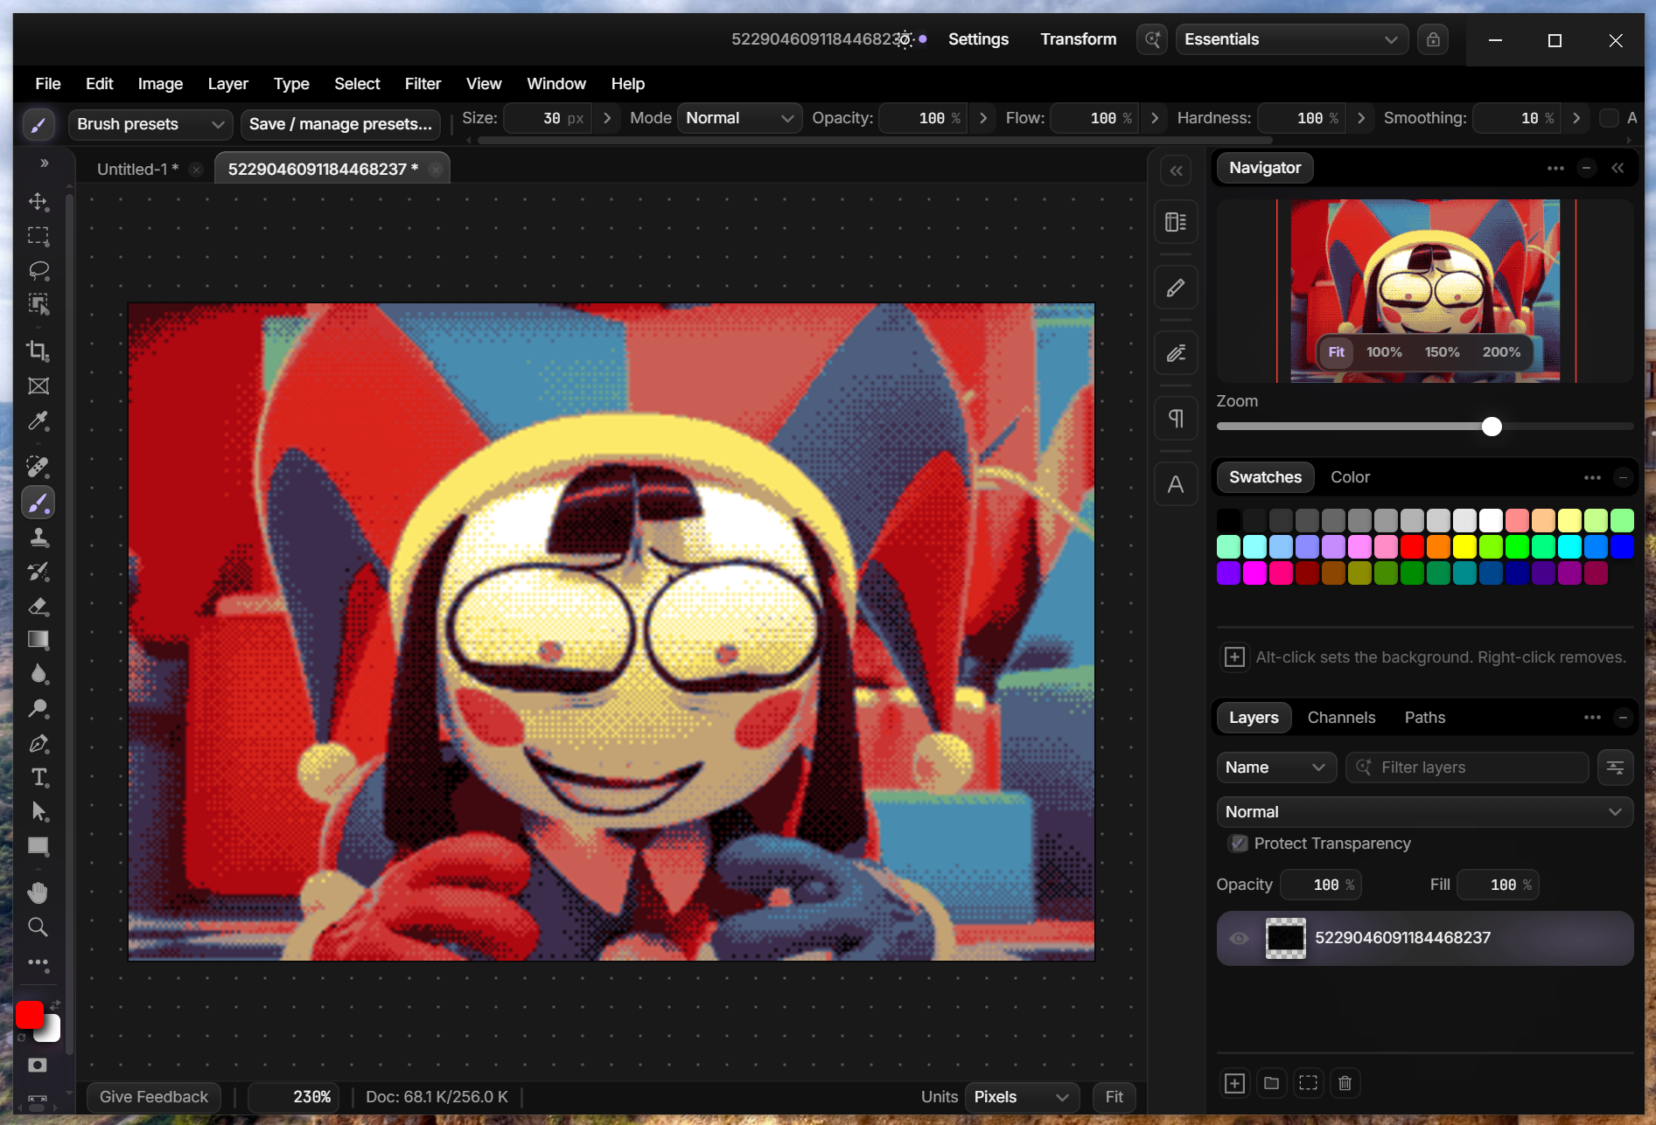The image size is (1656, 1125).
Task: Open layer blend mode Normal dropdown
Action: [x=1424, y=812]
